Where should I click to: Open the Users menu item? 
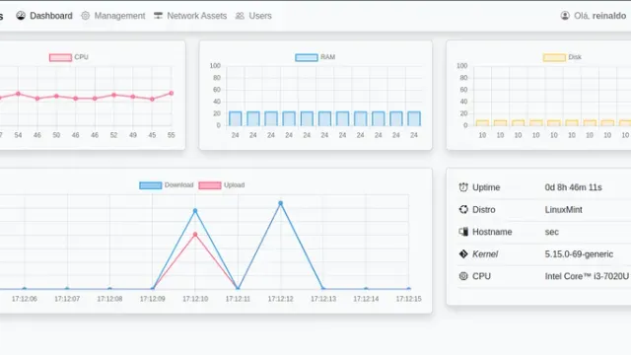(x=253, y=16)
